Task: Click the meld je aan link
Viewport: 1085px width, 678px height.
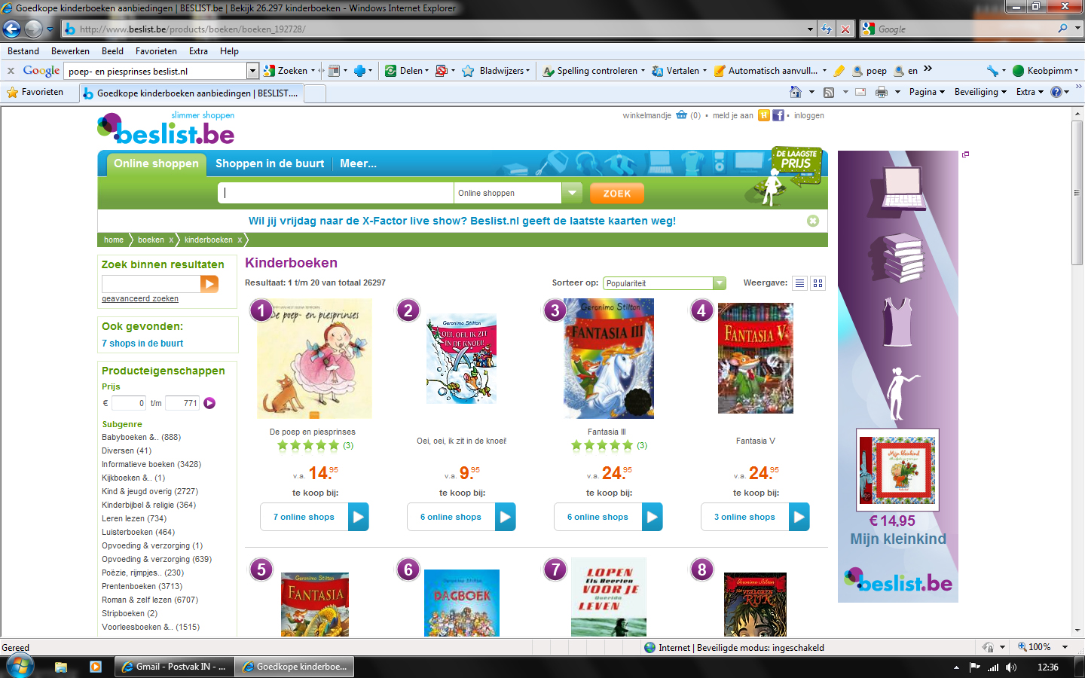Action: 733,115
